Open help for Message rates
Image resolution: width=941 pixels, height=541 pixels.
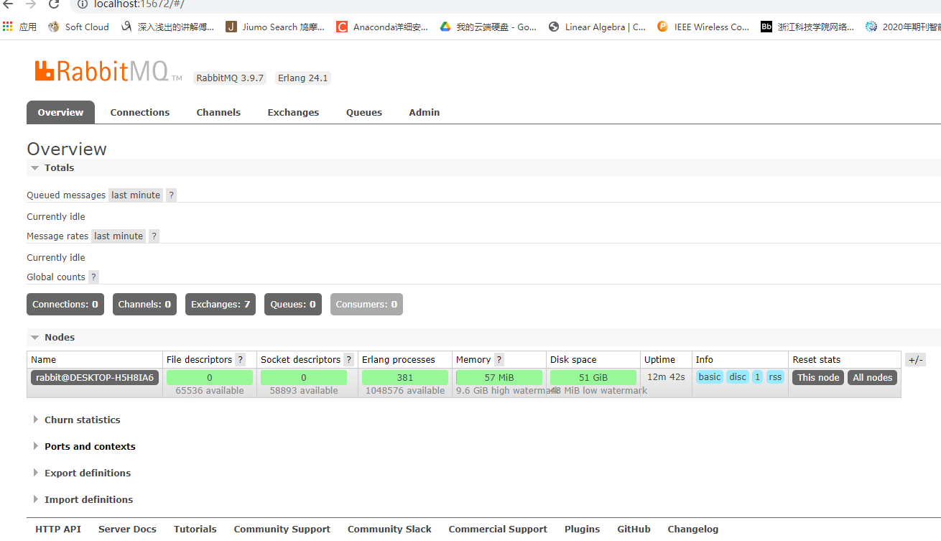(154, 236)
